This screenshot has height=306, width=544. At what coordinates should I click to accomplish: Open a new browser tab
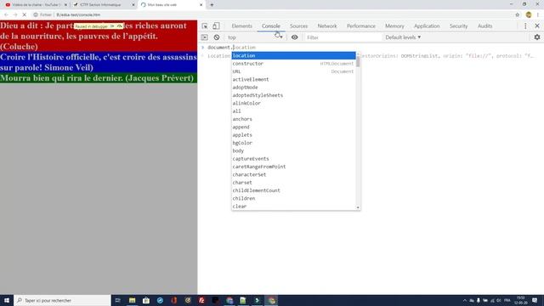tap(212, 5)
